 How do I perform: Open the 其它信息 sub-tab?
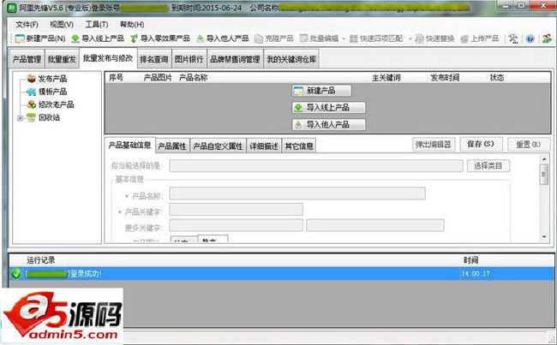(x=299, y=146)
